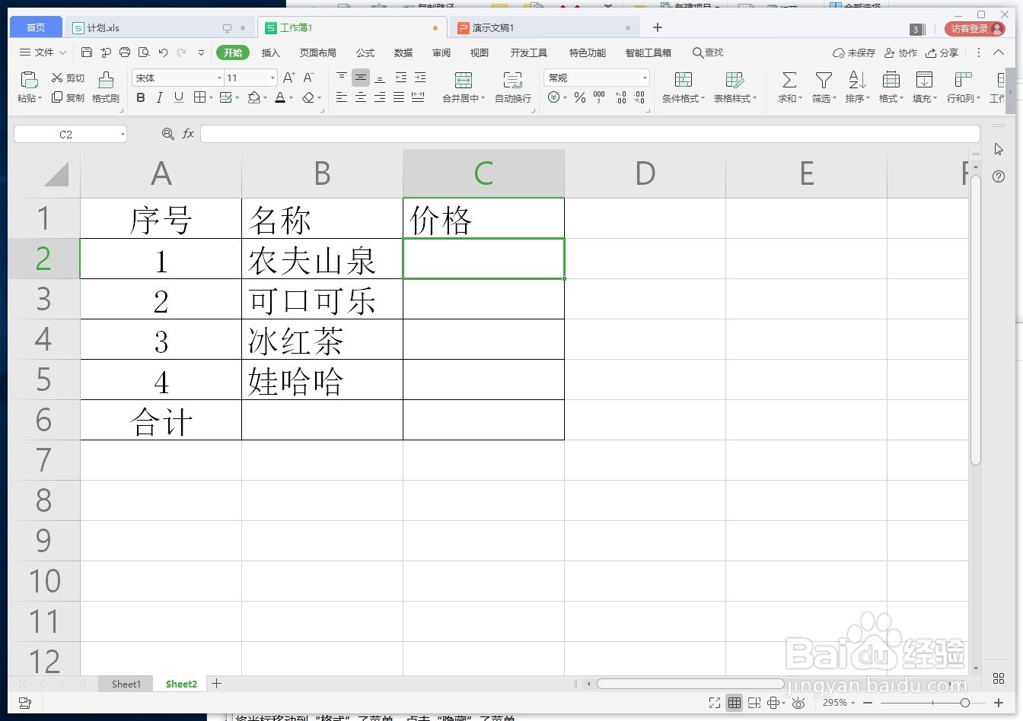The width and height of the screenshot is (1023, 721).
Task: Click the 分享 share button
Action: coord(942,52)
